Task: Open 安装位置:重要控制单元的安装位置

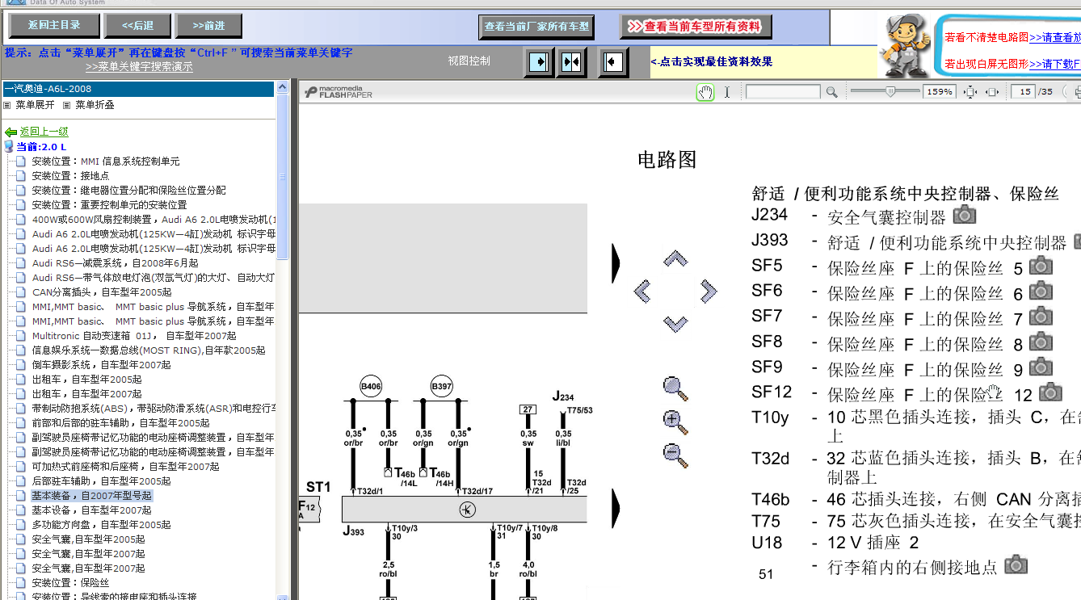Action: point(109,205)
